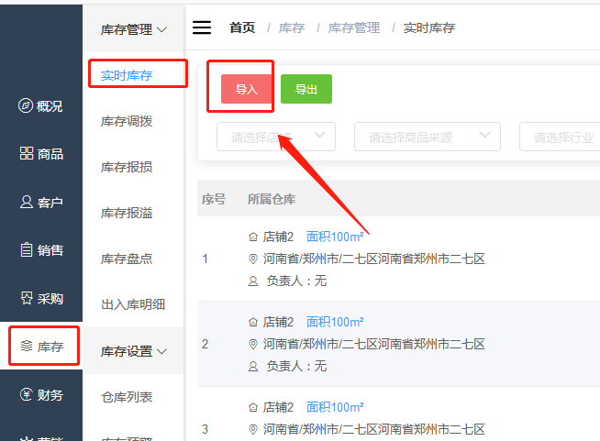Click the 库存 breadcrumb link

(x=292, y=28)
